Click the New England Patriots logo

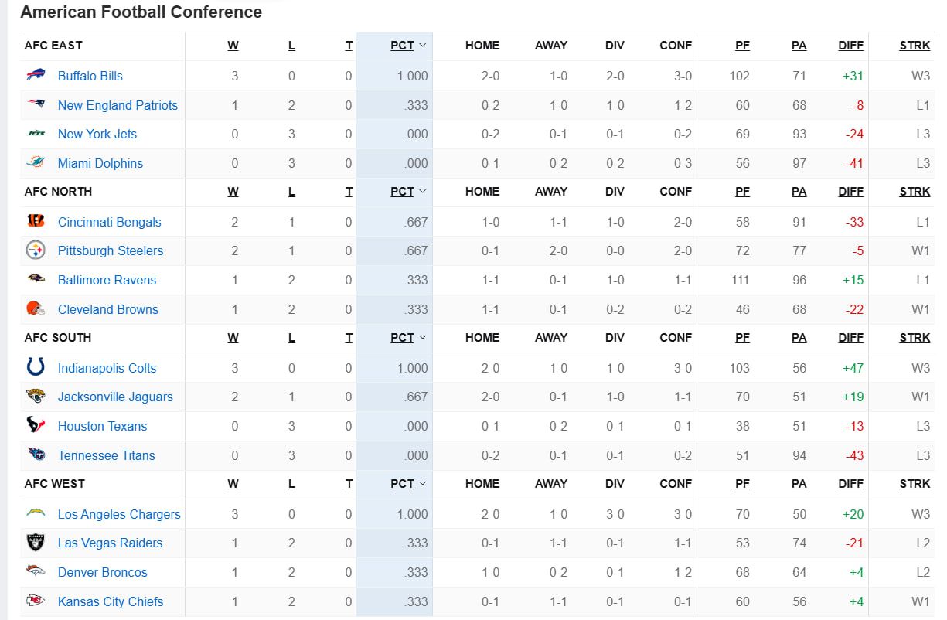click(36, 104)
